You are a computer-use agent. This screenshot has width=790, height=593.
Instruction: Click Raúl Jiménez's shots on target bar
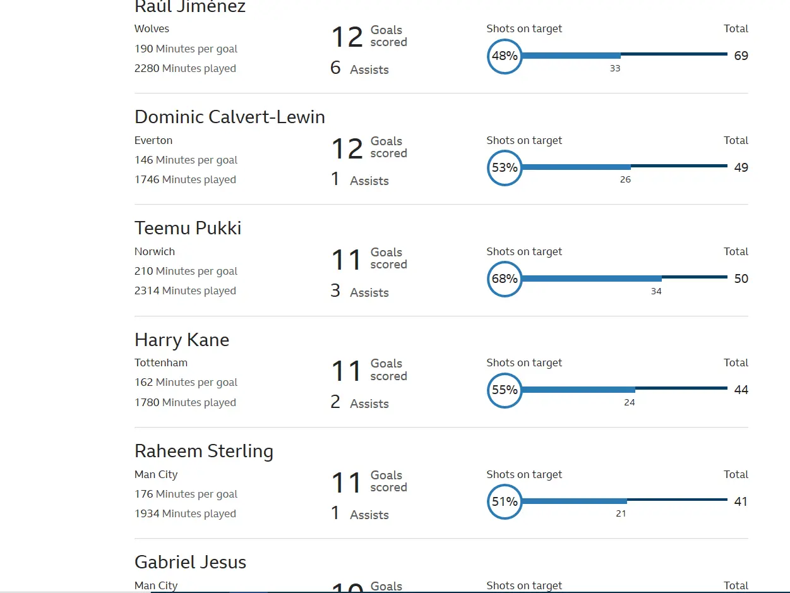pyautogui.click(x=571, y=56)
